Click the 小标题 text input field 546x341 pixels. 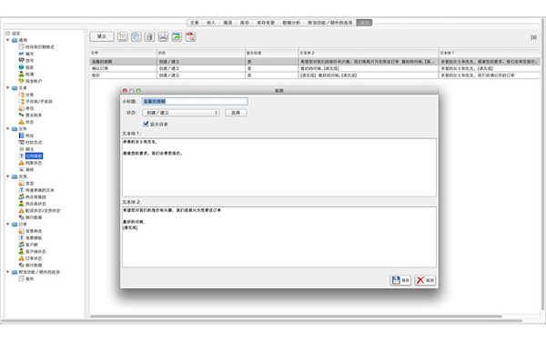195,101
